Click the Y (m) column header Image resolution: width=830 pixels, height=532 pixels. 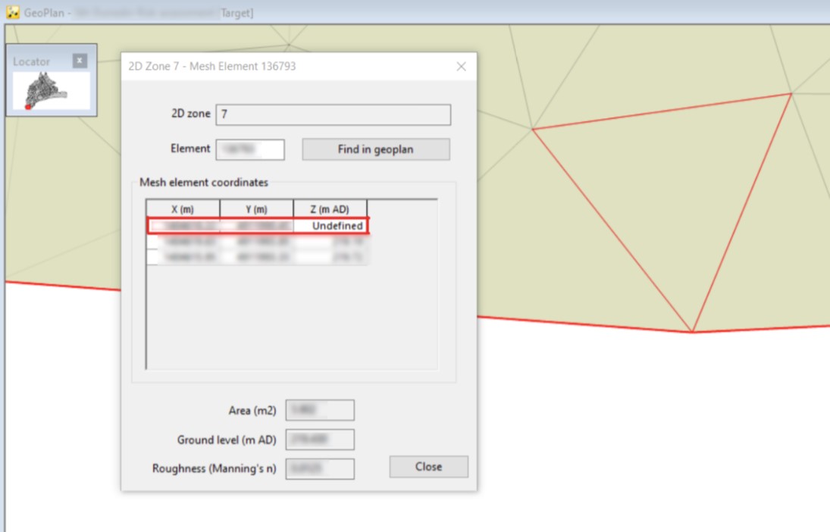click(256, 208)
